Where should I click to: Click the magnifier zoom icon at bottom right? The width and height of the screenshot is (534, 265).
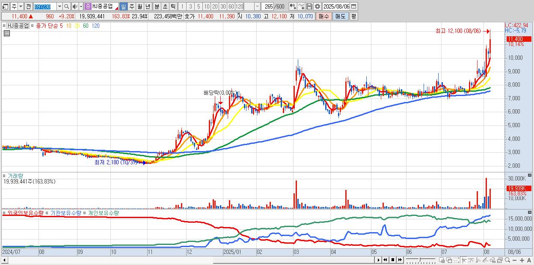pyautogui.click(x=507, y=260)
